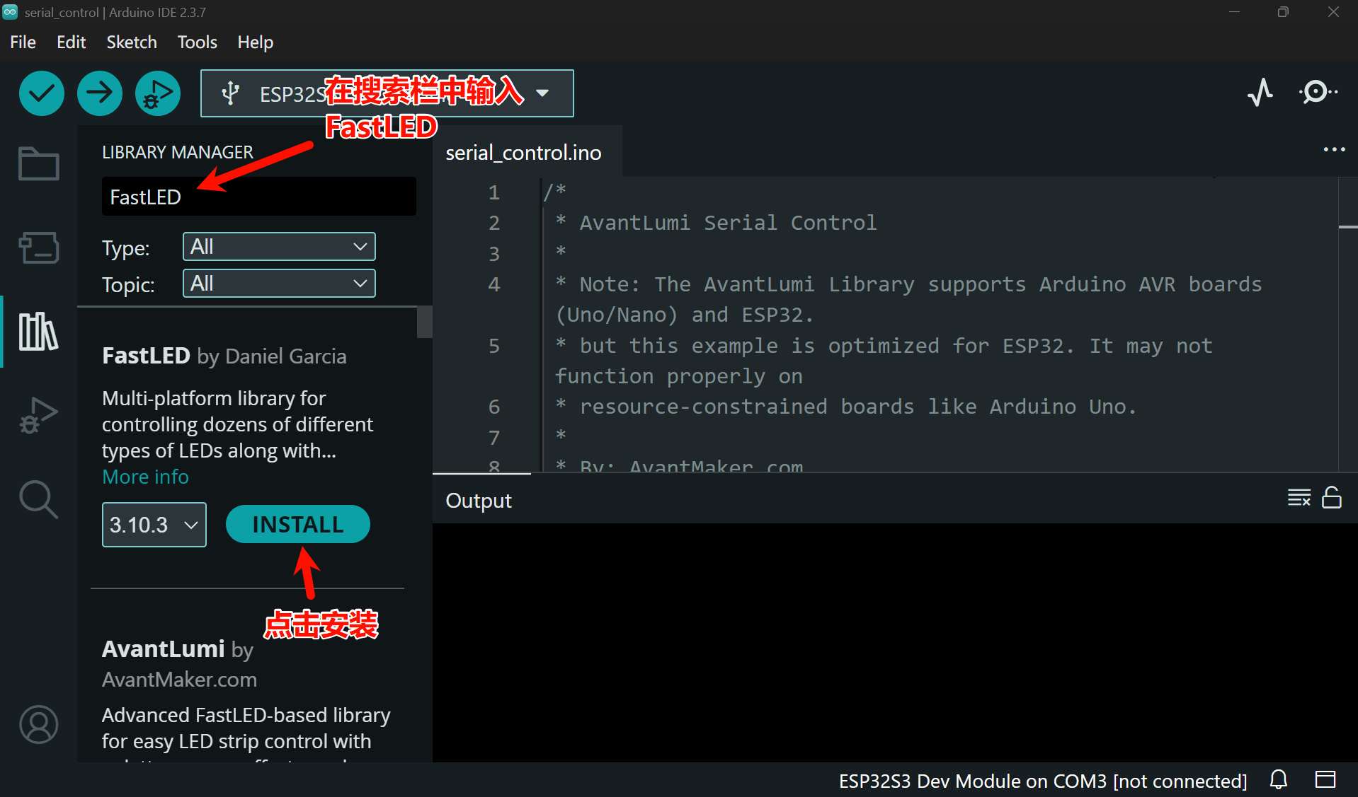Click the LIBRARY MANAGER heading
The image size is (1358, 797).
177,152
